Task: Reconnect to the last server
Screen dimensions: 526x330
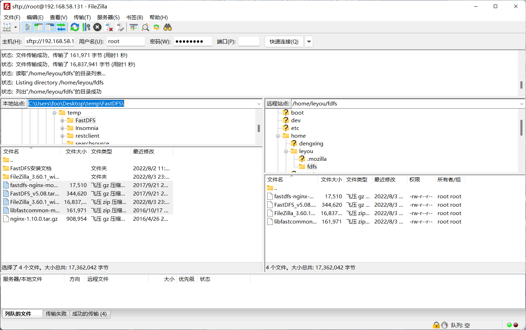Action: point(120,27)
